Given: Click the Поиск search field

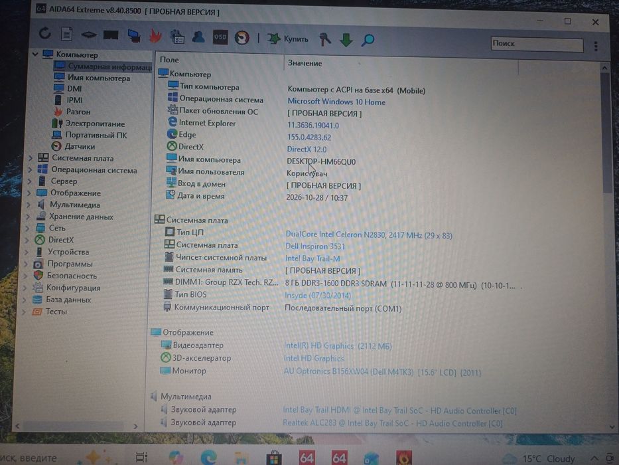Looking at the screenshot, I should click(537, 44).
